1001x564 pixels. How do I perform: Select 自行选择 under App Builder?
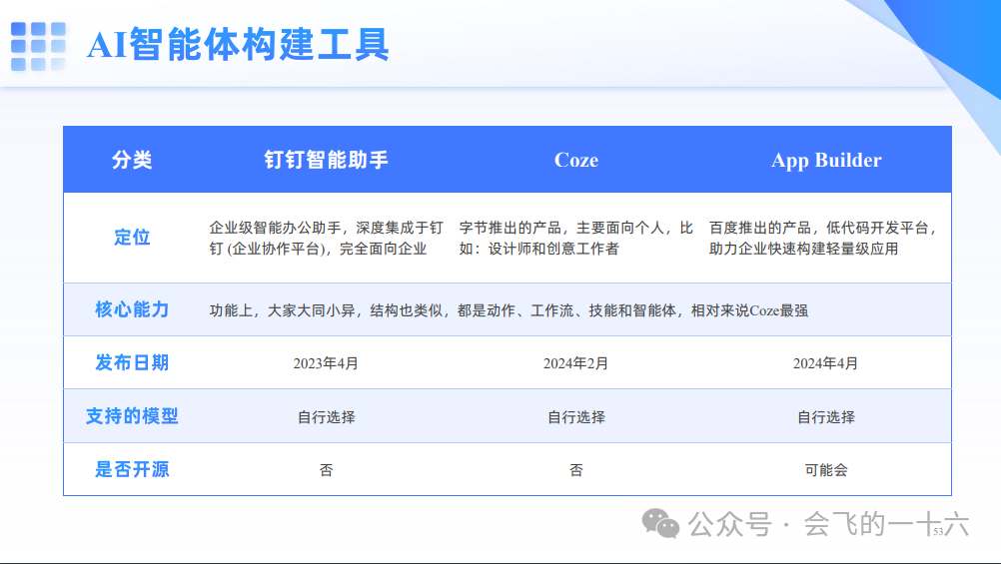(x=826, y=417)
